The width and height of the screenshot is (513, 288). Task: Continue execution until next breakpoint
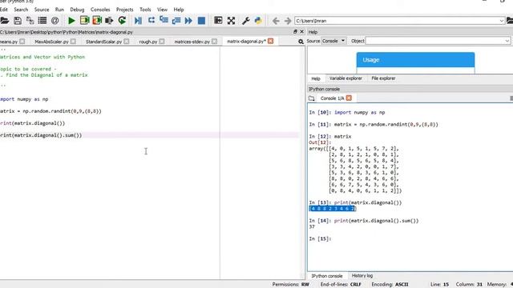click(188, 21)
